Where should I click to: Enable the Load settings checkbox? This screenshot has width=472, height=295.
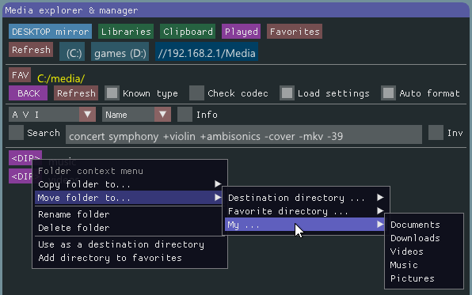tap(287, 93)
